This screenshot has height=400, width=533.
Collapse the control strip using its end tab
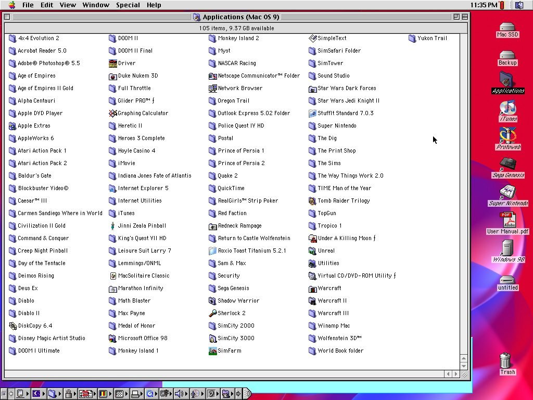coord(248,394)
